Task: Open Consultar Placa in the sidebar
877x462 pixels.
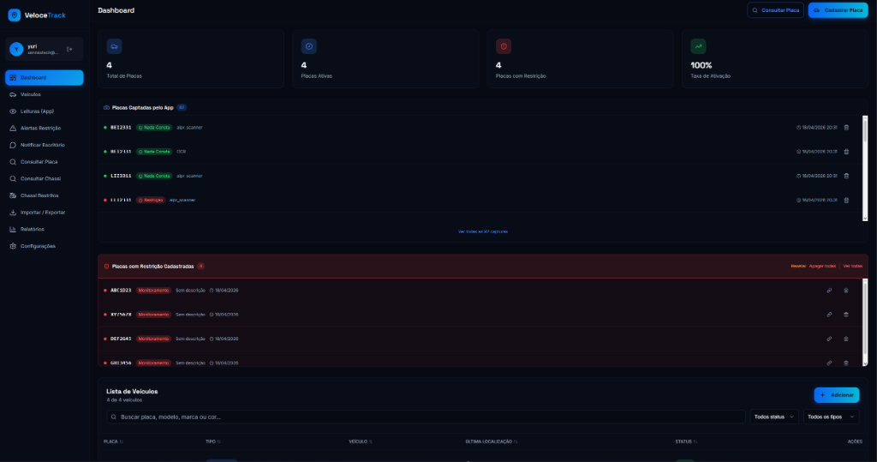Action: pos(45,162)
